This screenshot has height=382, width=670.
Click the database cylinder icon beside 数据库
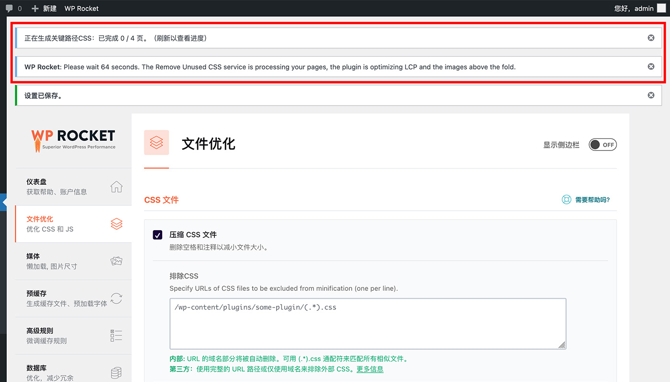point(116,373)
